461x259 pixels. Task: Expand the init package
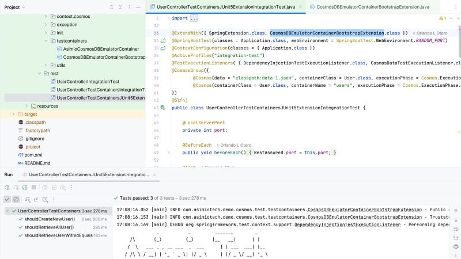click(46, 33)
